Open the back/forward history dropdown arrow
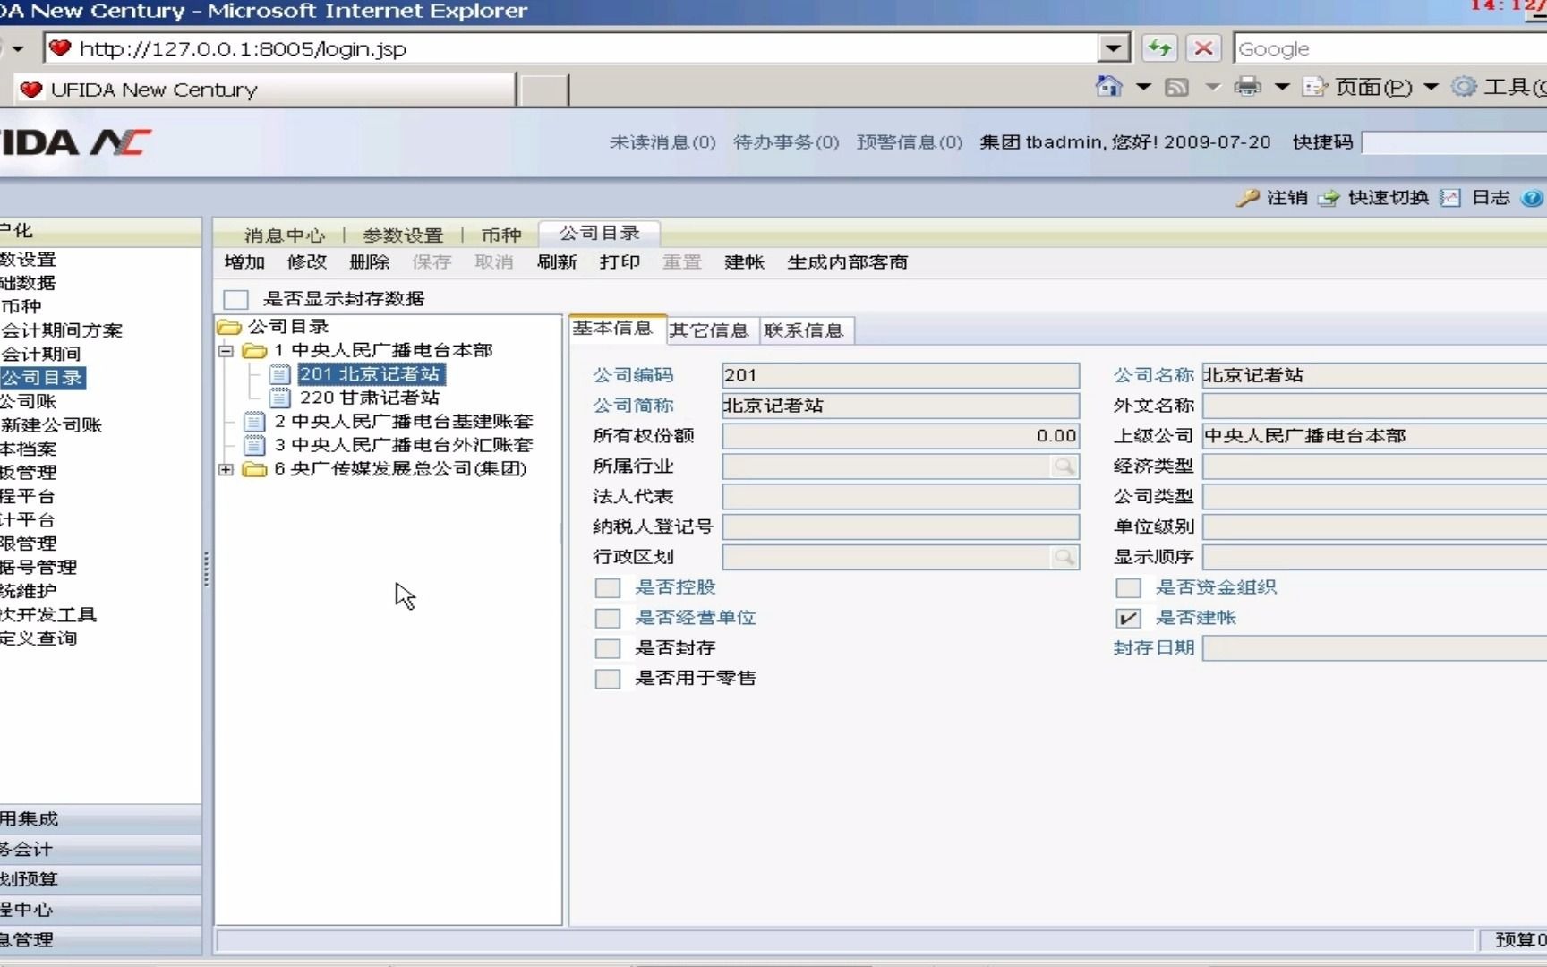The image size is (1547, 967). 17,48
